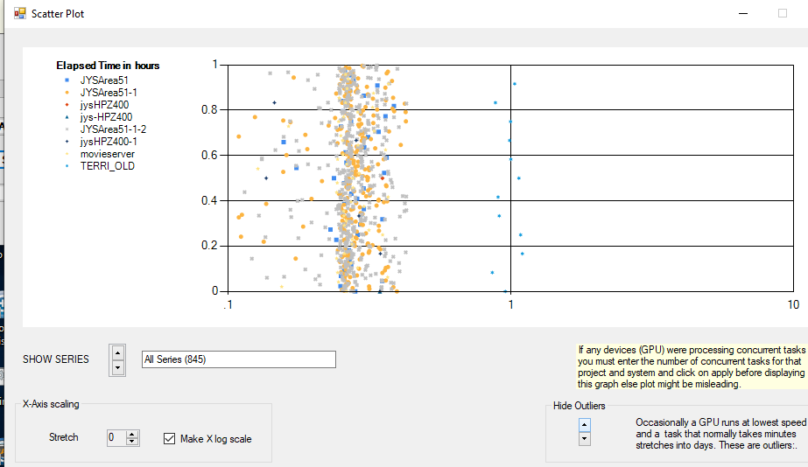Viewport: 808px width, 467px height.
Task: Minimize the Scatter Plot window
Action: (743, 13)
